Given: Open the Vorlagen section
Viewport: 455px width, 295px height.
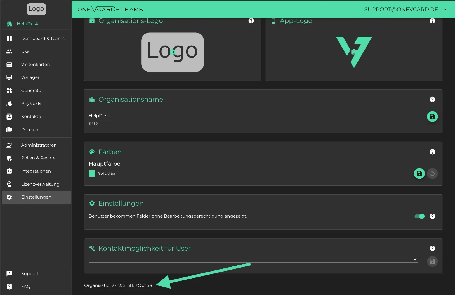Looking at the screenshot, I should tap(36, 77).
